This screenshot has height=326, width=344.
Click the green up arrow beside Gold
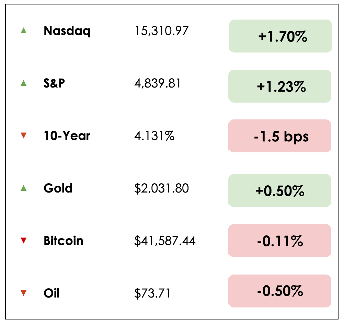tap(23, 188)
